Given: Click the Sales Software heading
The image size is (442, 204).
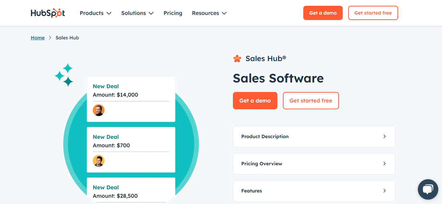Looking at the screenshot, I should coord(278,78).
